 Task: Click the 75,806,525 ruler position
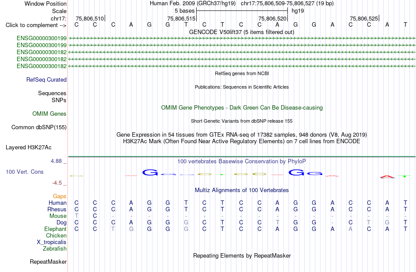tap(364, 18)
